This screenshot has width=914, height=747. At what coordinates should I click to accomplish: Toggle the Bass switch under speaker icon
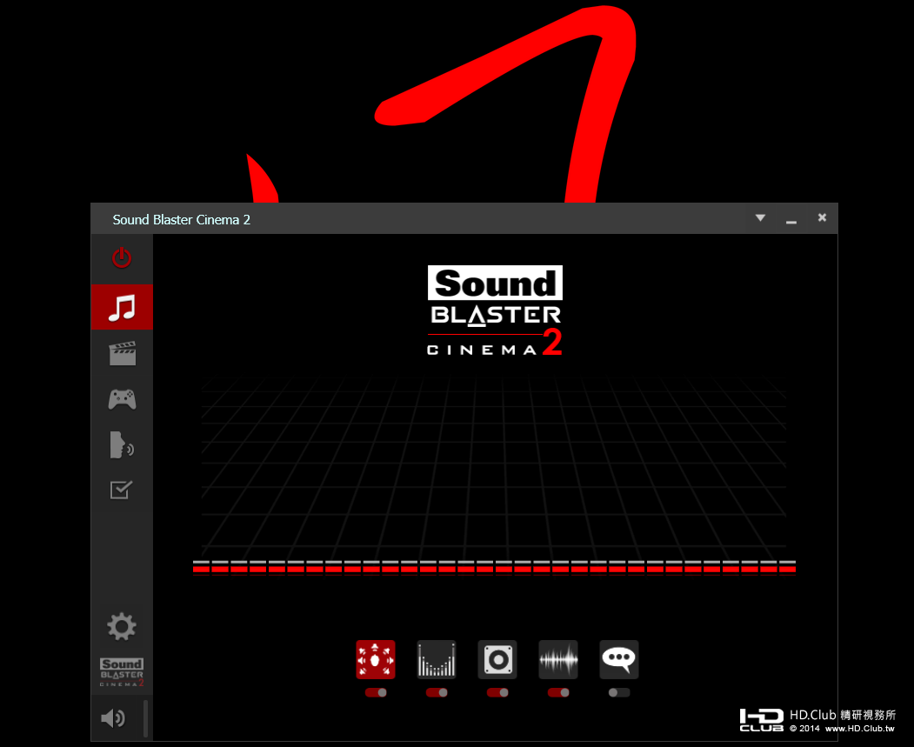[x=497, y=693]
